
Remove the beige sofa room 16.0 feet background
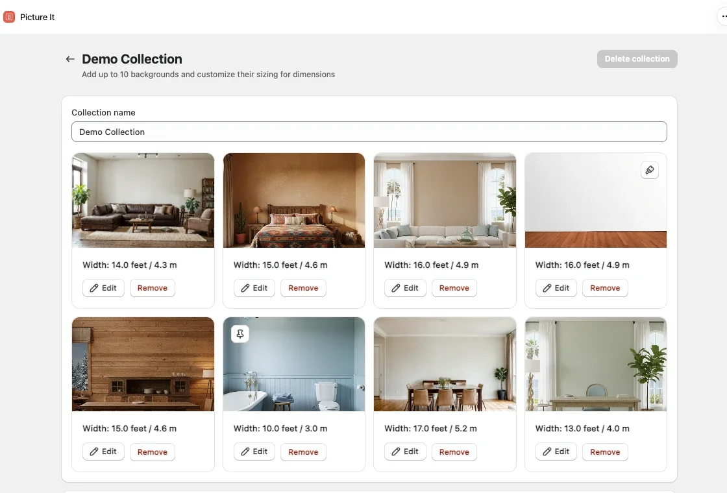(454, 288)
